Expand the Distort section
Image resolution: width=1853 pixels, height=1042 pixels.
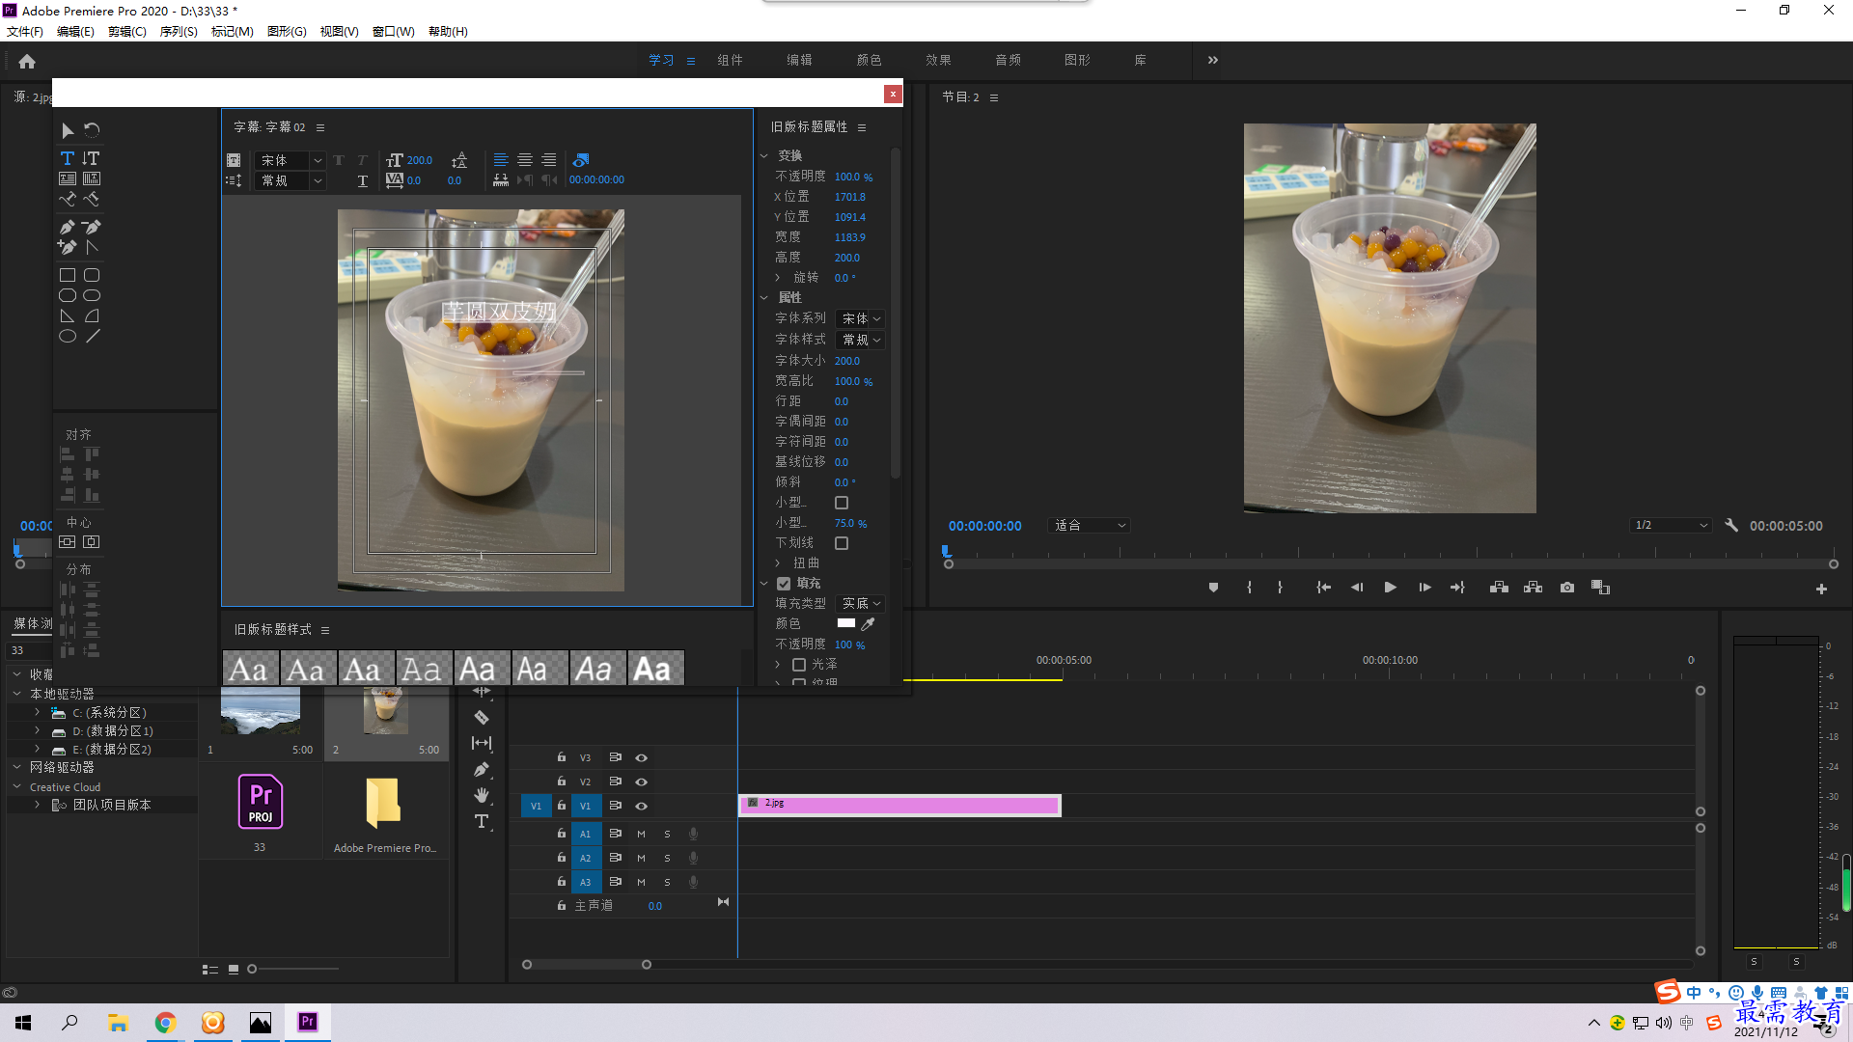(778, 563)
